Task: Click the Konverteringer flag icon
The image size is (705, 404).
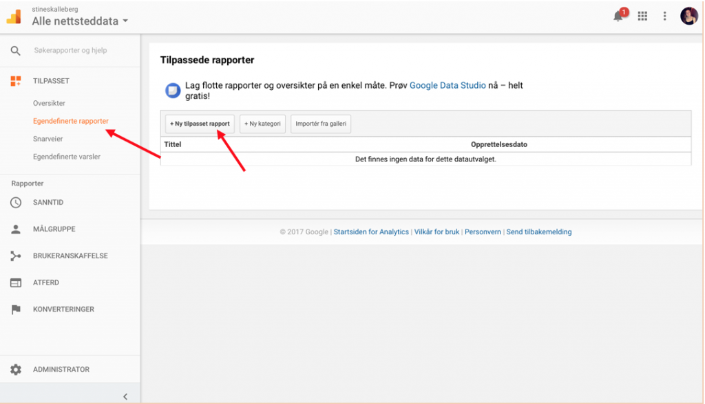Action: pyautogui.click(x=16, y=309)
